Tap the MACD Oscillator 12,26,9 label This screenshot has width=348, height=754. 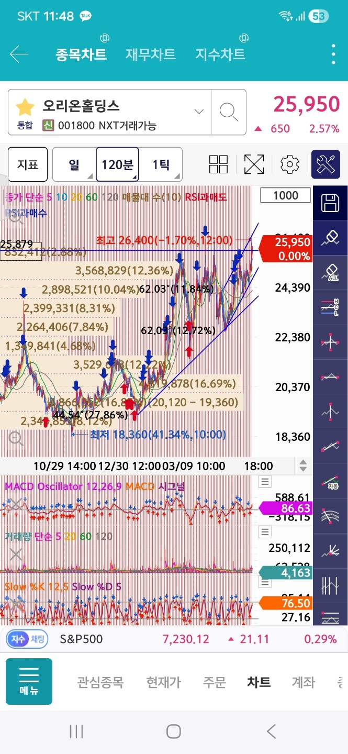point(63,486)
